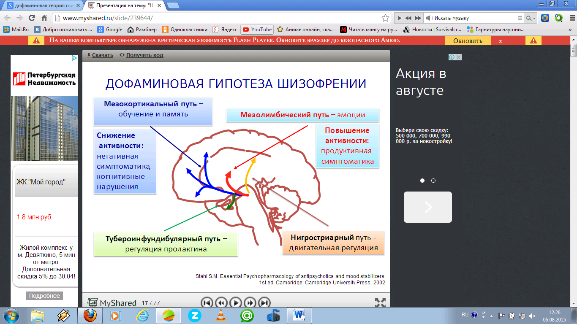Launch VLC media player from taskbar
The image size is (577, 324).
[220, 315]
